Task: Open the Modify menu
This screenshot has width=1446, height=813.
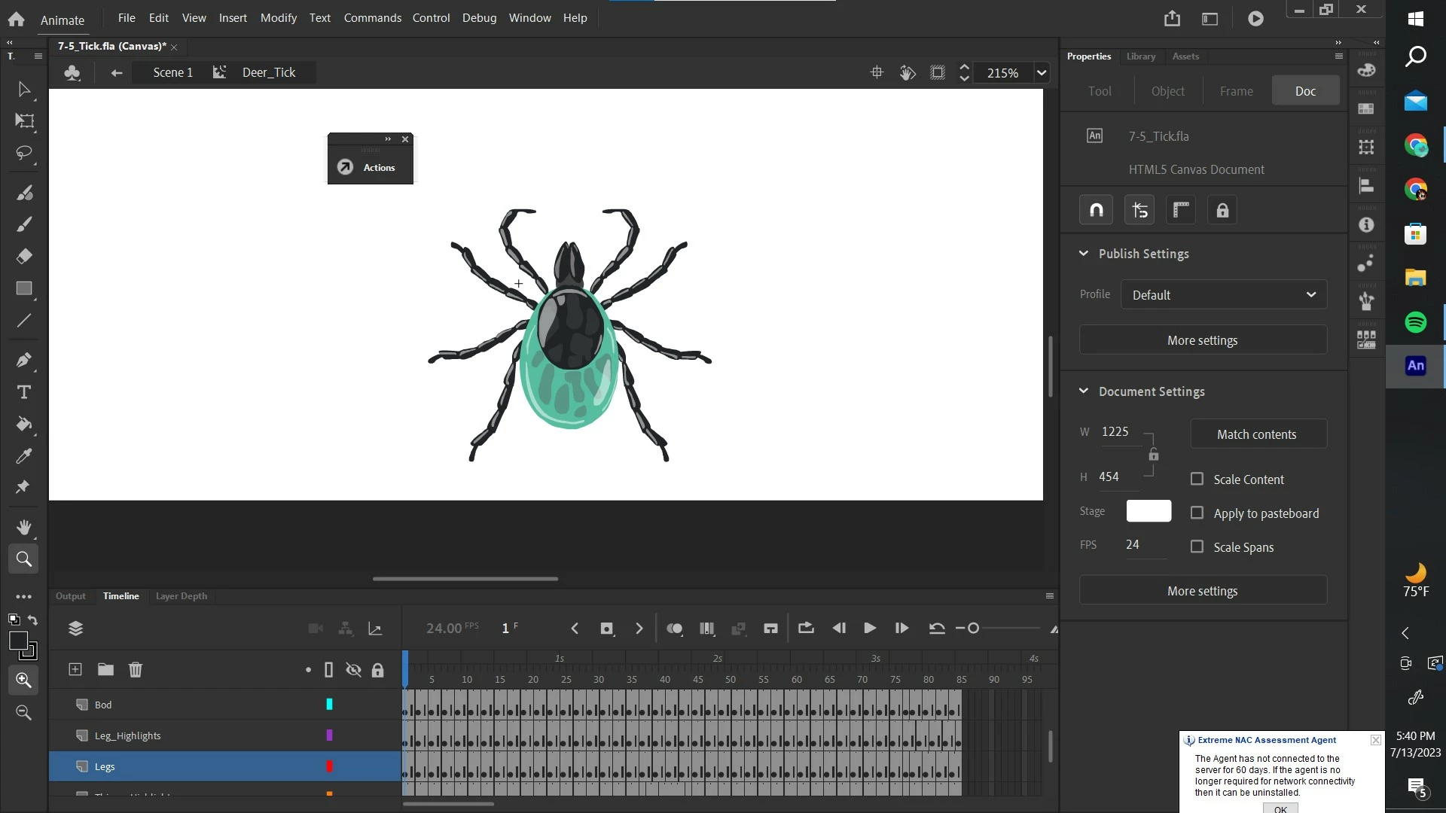Action: coord(278,17)
